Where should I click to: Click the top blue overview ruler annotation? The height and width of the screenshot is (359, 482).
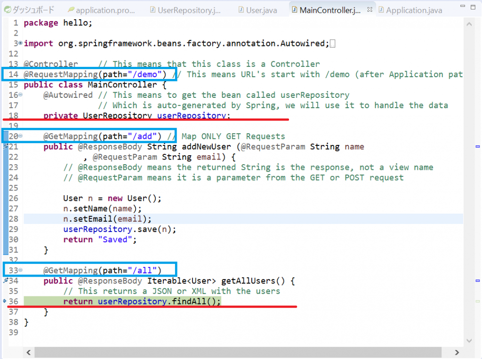pos(477,147)
